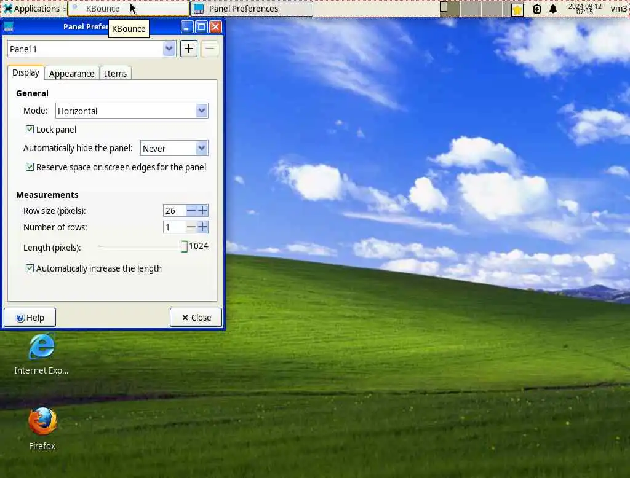Image resolution: width=630 pixels, height=478 pixels.
Task: Open the Automatically hide the panel dropdown
Action: coord(174,149)
